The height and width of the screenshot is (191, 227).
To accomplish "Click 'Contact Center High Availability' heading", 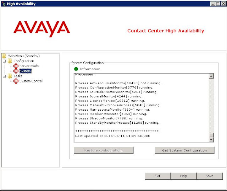I will pos(166,31).
